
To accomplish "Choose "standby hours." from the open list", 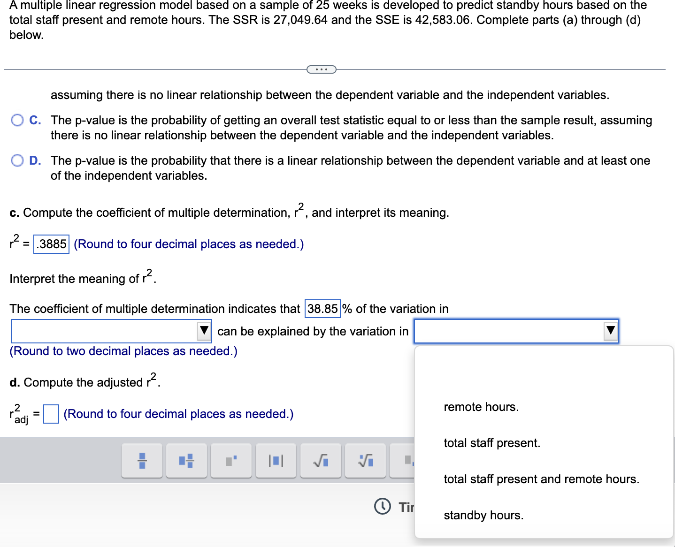I will point(483,515).
